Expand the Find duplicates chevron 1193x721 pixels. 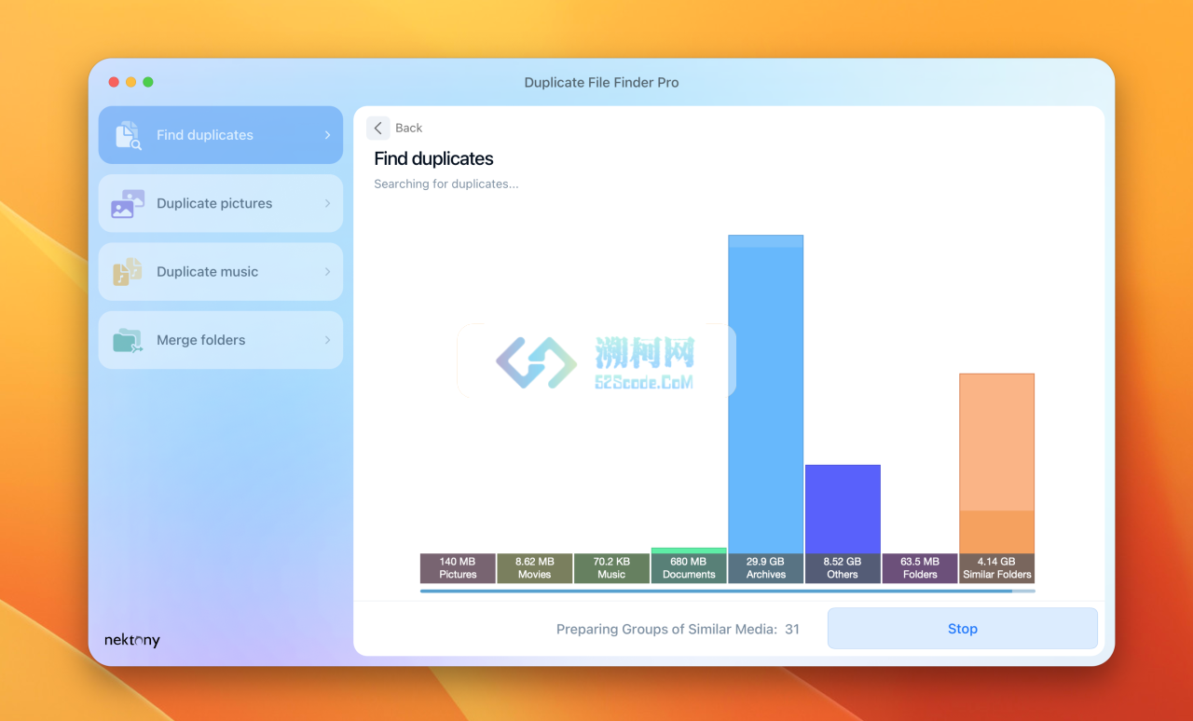[327, 135]
